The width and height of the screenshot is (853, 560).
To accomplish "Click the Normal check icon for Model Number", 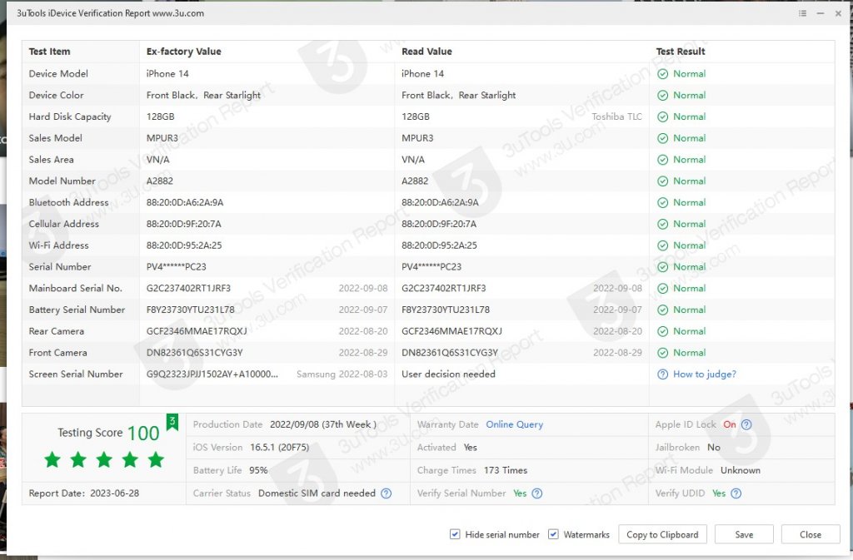I will (662, 181).
